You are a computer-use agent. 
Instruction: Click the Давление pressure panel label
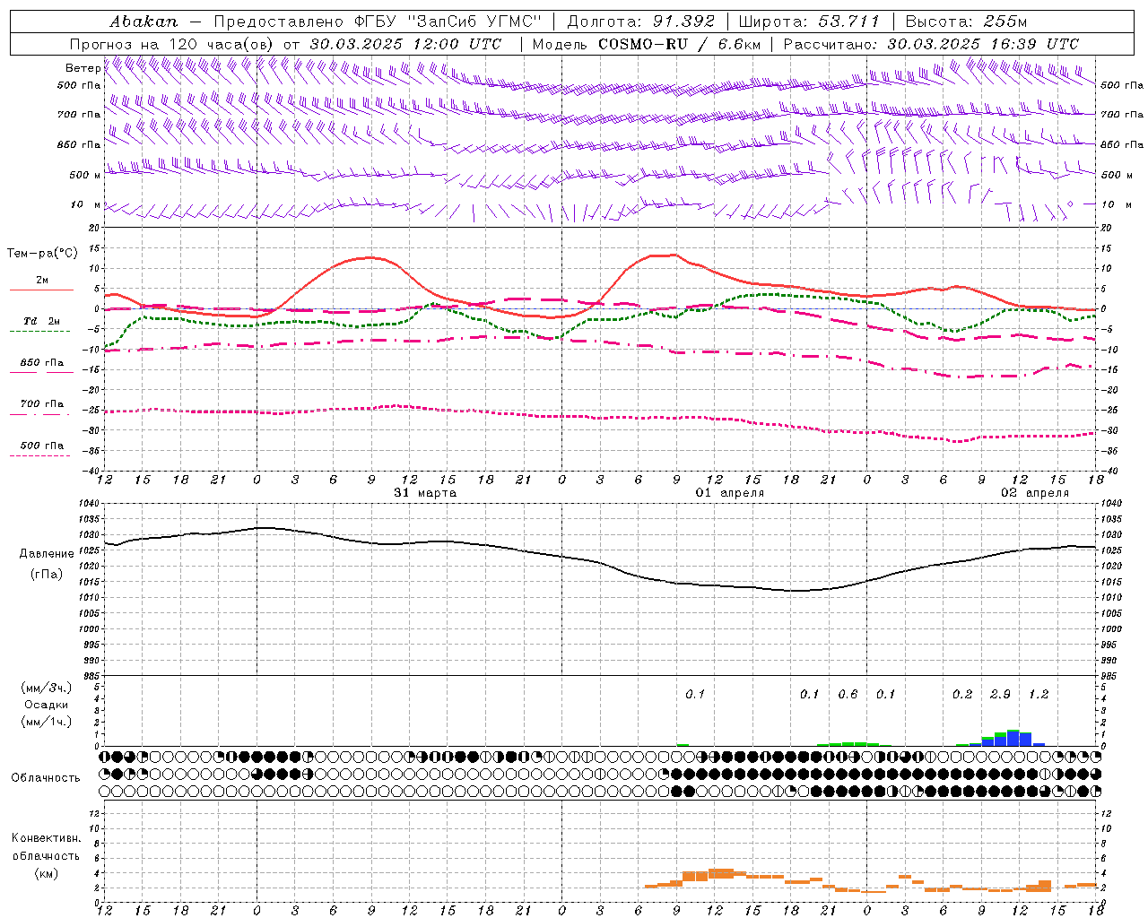coord(47,554)
